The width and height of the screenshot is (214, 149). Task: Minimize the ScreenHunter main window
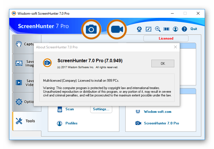pyautogui.click(x=172, y=13)
